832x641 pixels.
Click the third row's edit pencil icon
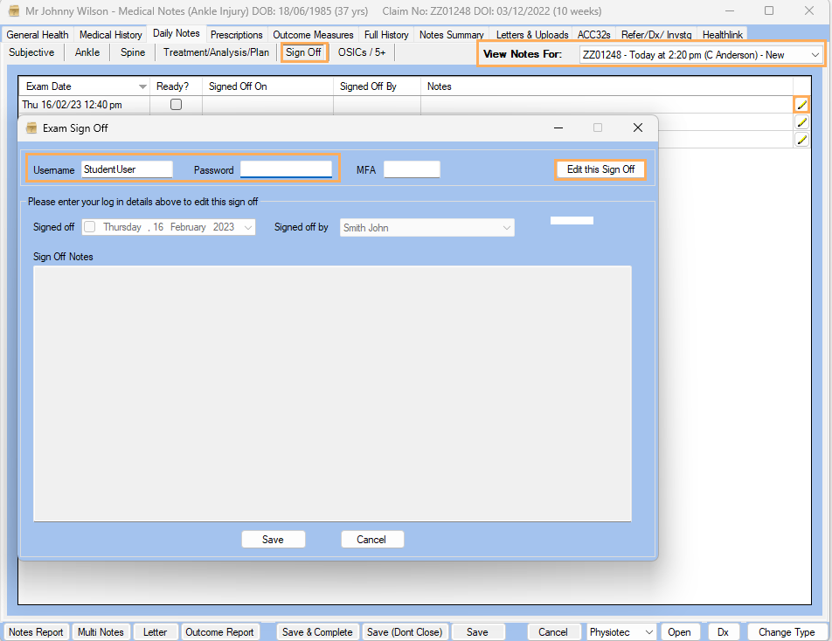tap(801, 140)
